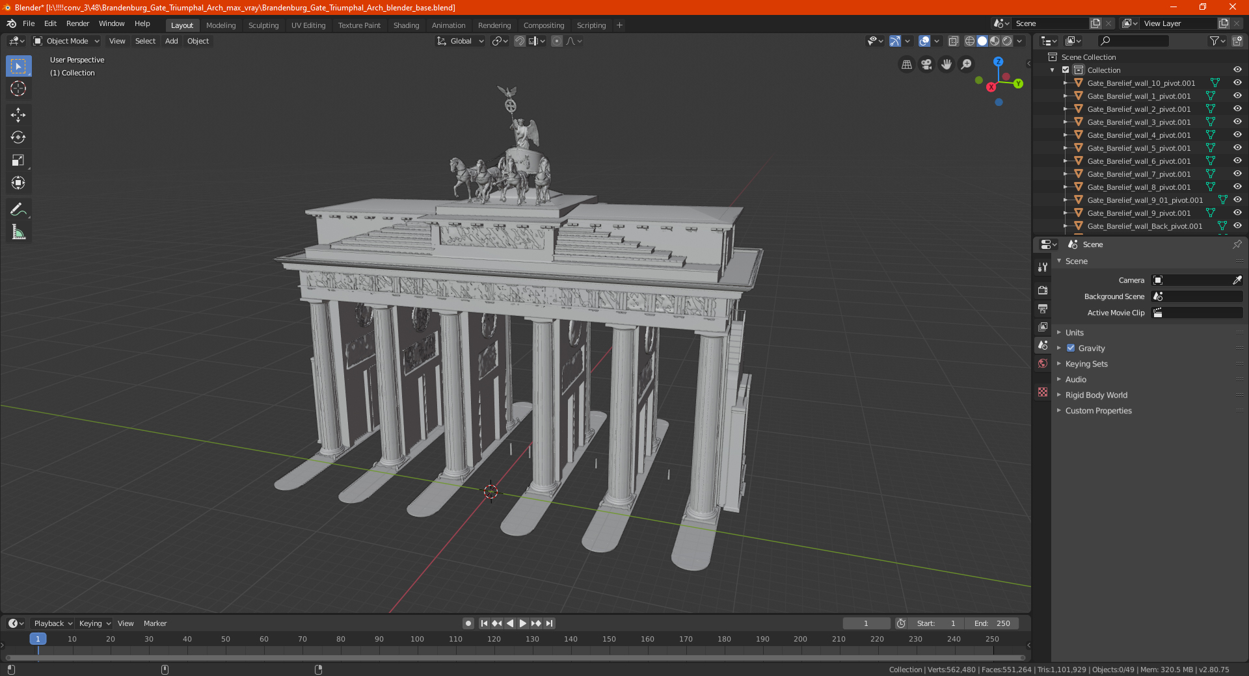Open the Output properties tab
Screen dimensions: 1249x676
(1043, 308)
